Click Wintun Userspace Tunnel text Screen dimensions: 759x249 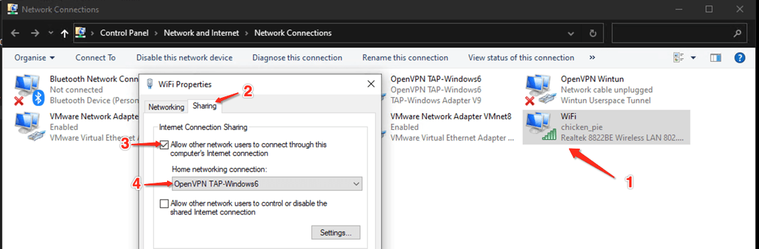[605, 100]
